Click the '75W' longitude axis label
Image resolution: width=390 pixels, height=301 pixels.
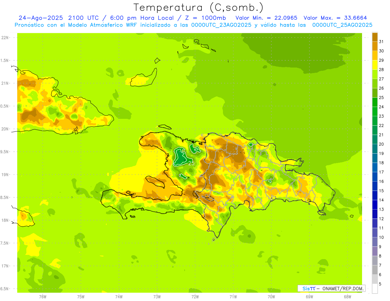click(81, 297)
